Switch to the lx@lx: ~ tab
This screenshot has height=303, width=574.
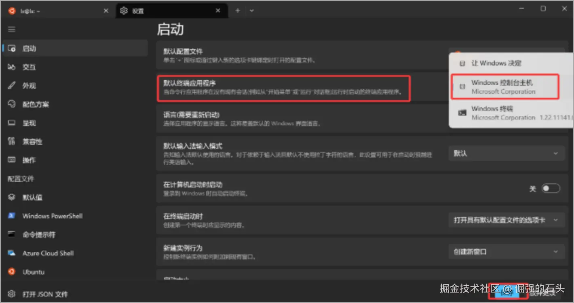[58, 11]
